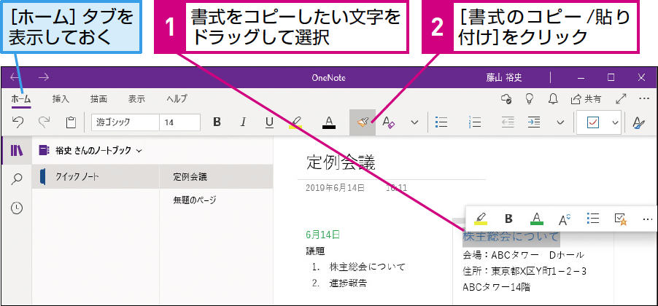Toggle Bold in the floating mini toolbar

point(508,219)
